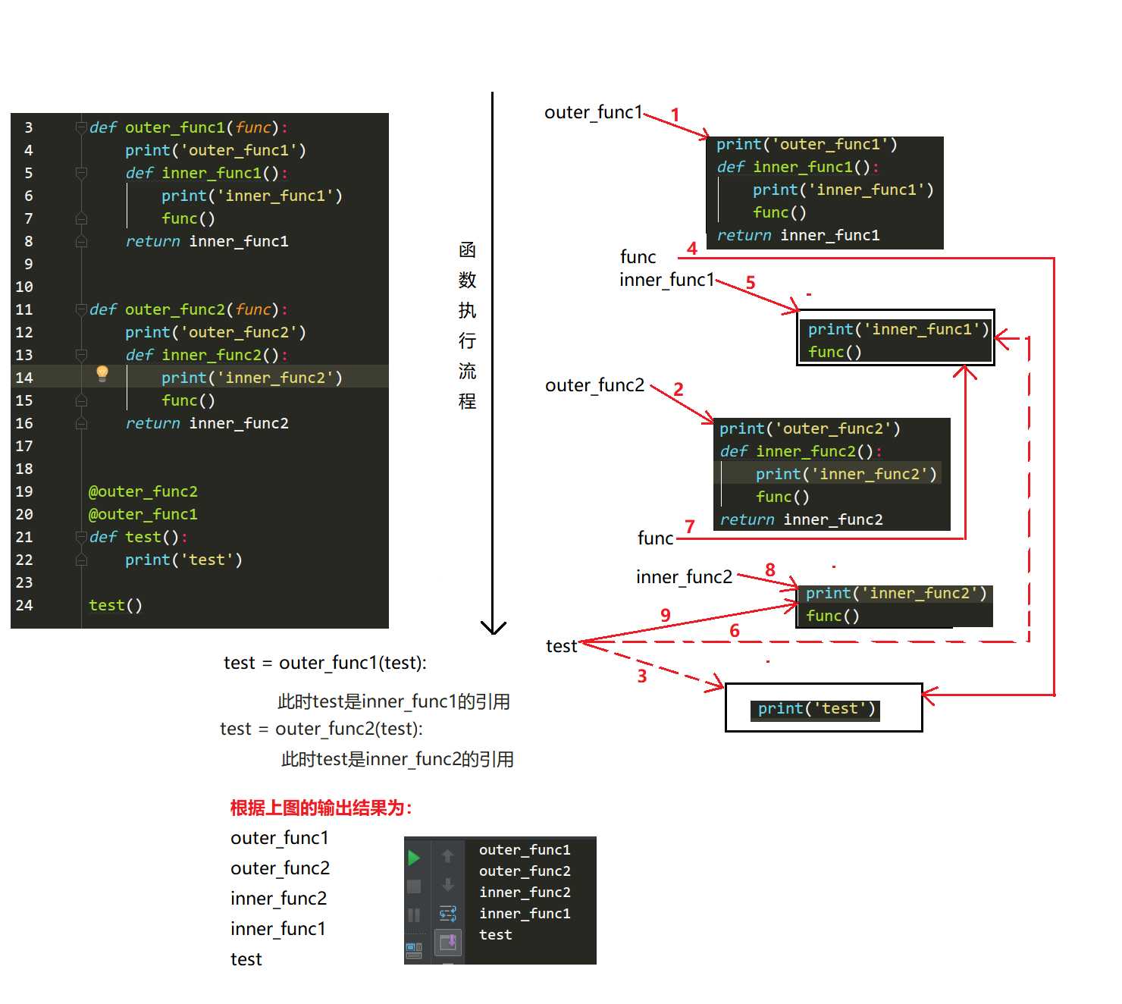
Task: Click 'def inner_func2():' in right-side code snippet
Action: (x=801, y=452)
